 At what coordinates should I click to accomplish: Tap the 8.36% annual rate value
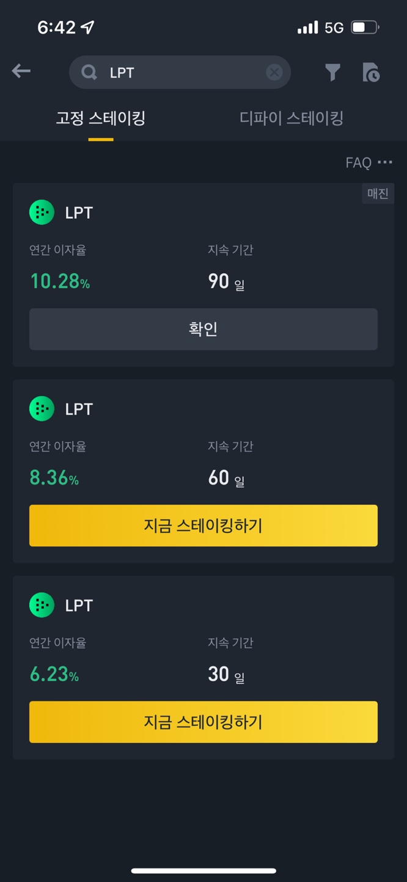(54, 478)
